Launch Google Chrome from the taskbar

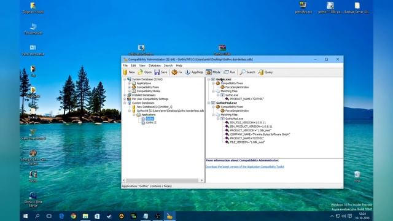73,216
